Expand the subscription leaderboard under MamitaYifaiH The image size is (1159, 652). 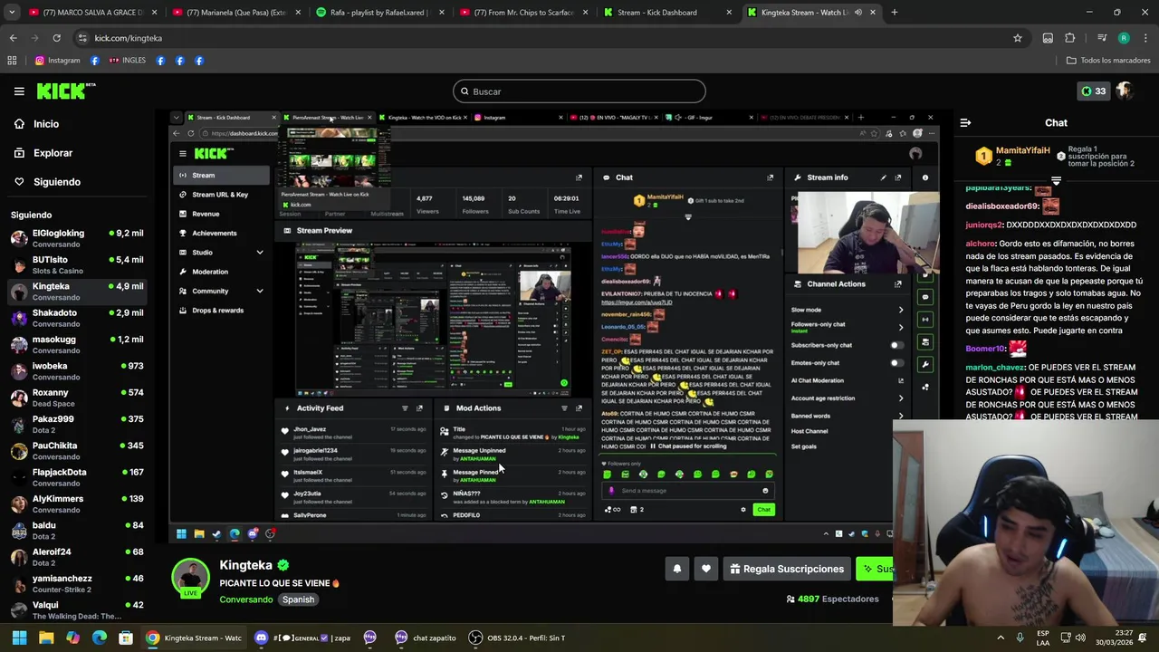click(1056, 181)
